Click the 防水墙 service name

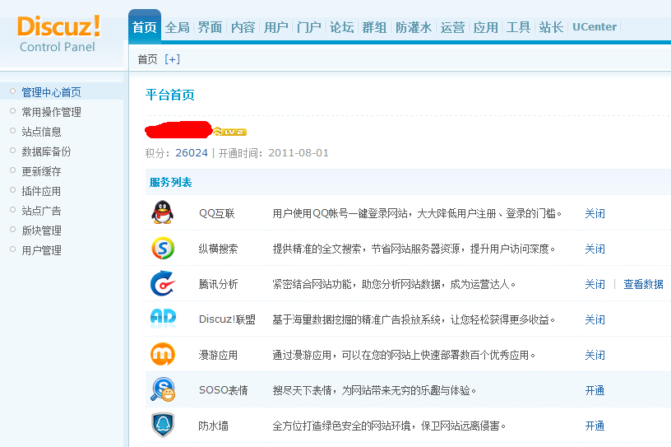pos(213,426)
